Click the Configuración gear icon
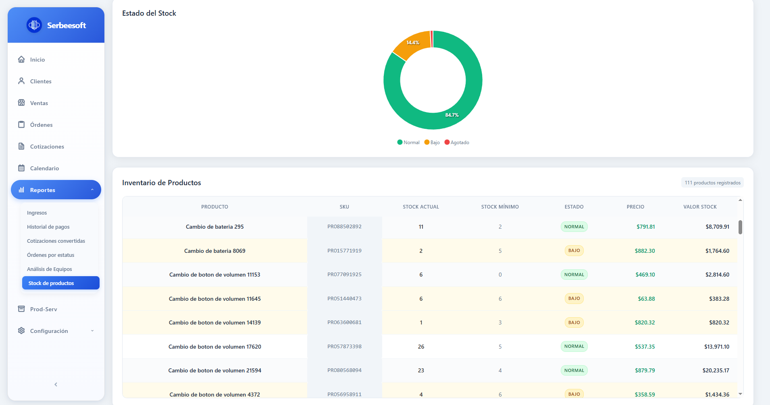 click(x=21, y=331)
